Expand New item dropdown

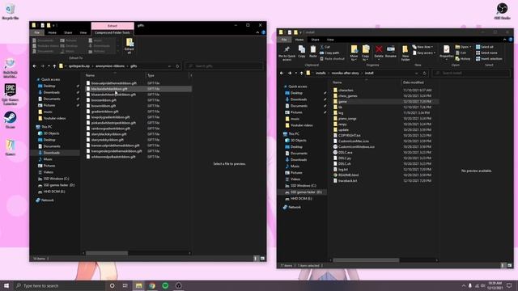point(422,47)
